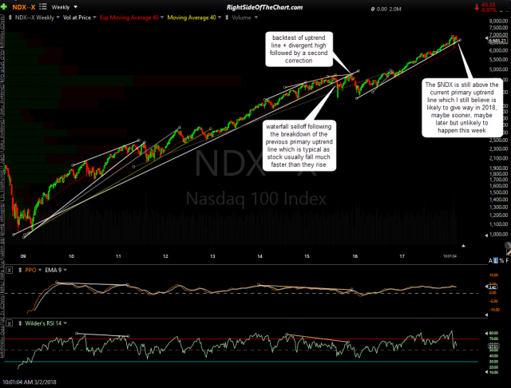Viewport: 511px width, 388px height.
Task: Toggle the L logarithmic scale button
Action: pyautogui.click(x=496, y=260)
